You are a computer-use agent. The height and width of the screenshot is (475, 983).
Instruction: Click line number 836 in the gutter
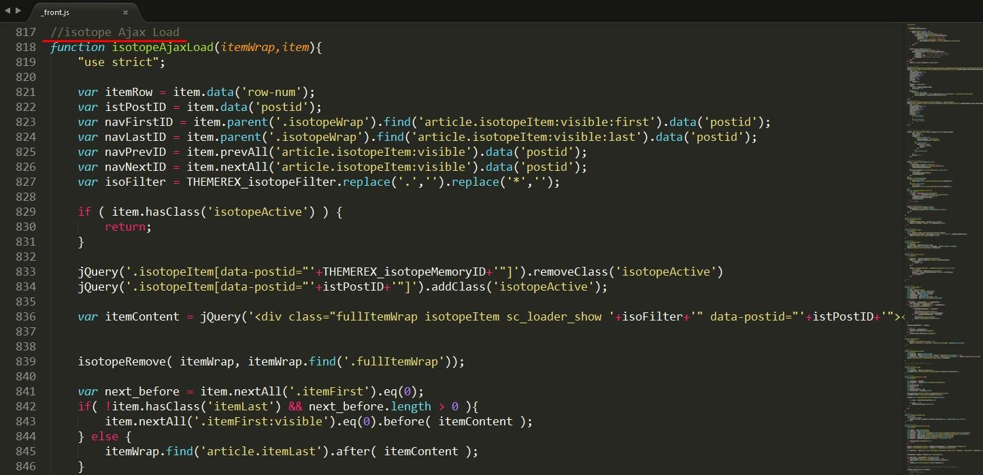(x=25, y=316)
